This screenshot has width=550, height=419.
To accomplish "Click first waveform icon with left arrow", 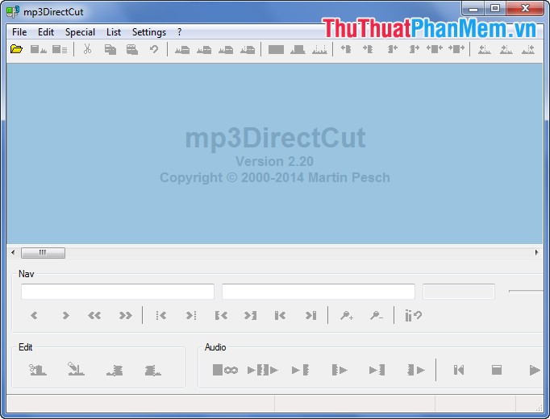I will pos(485,50).
